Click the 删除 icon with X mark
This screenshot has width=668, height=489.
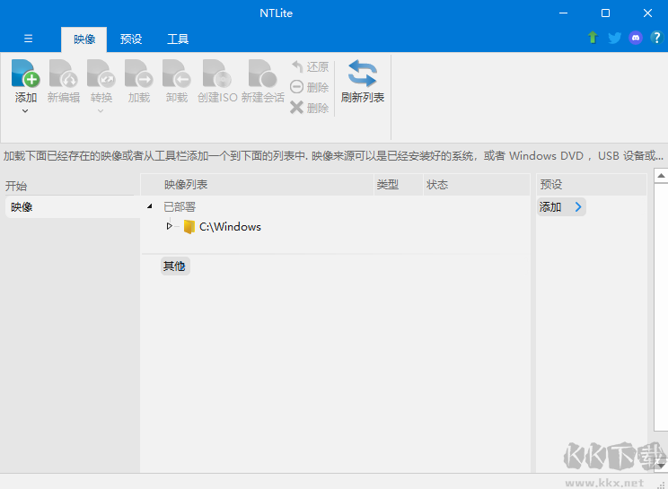pyautogui.click(x=296, y=108)
